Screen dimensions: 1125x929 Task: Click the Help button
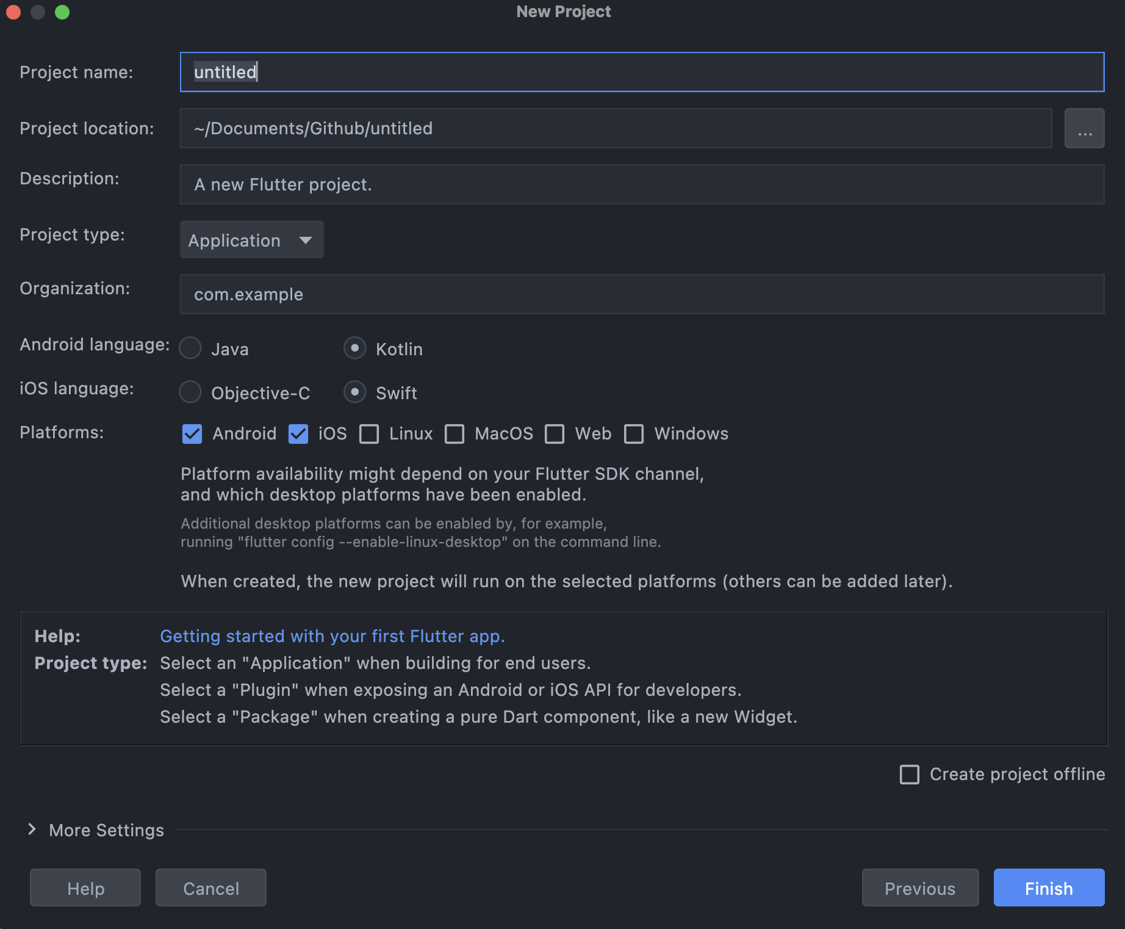(x=85, y=888)
